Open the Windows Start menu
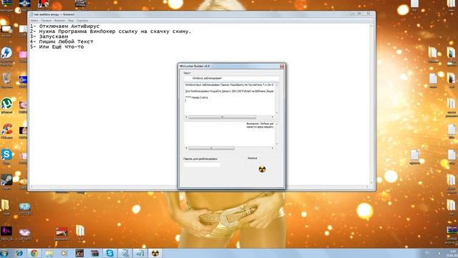Screen dimensions: 458x258 click(x=4, y=253)
